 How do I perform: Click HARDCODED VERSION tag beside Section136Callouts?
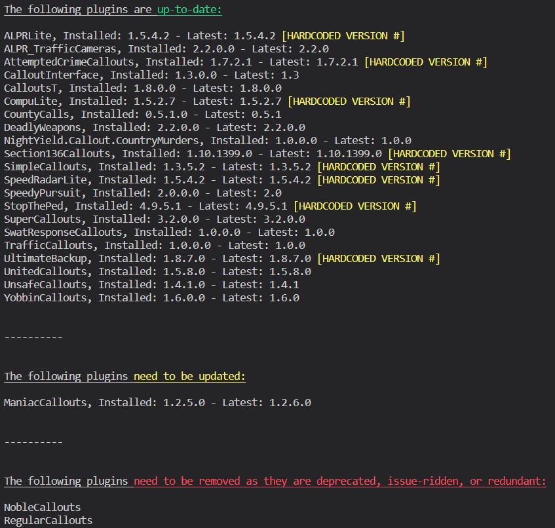[x=449, y=153]
